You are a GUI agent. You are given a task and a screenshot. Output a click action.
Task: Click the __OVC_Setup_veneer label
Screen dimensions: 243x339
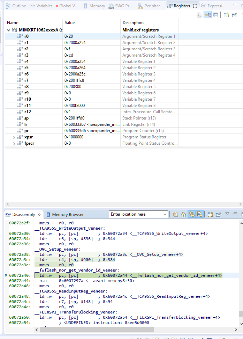point(58,249)
